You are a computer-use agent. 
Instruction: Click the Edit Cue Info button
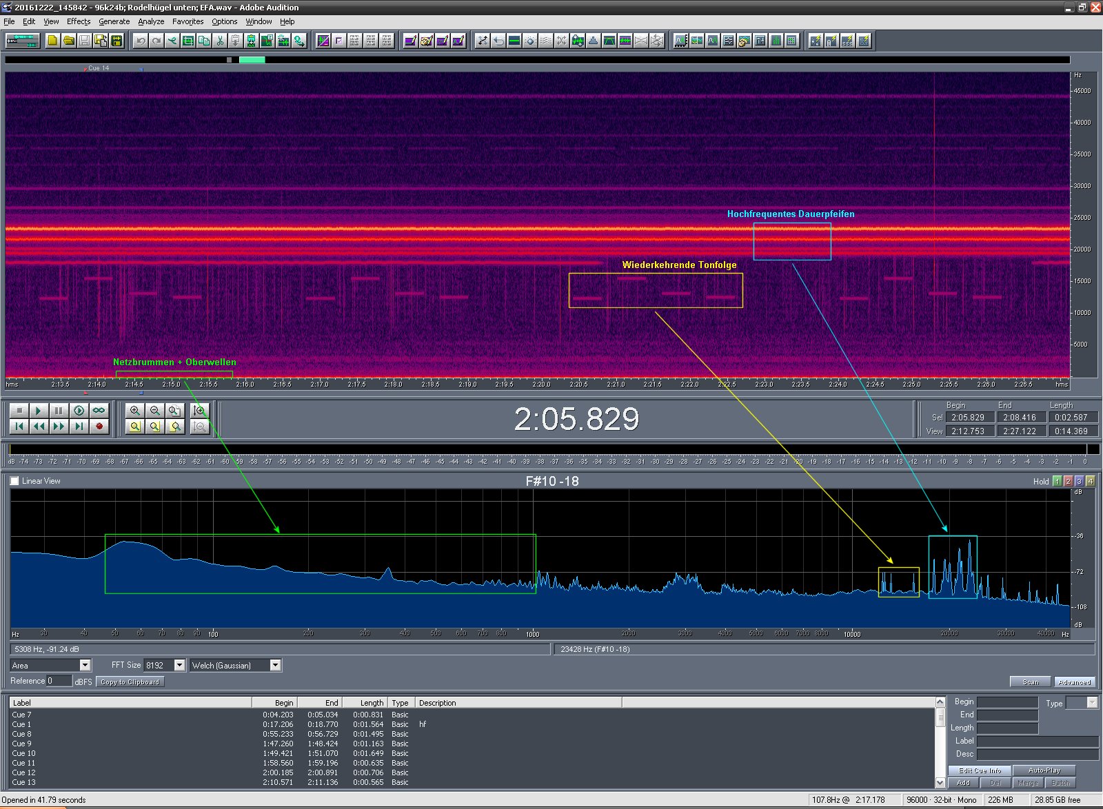[x=979, y=770]
